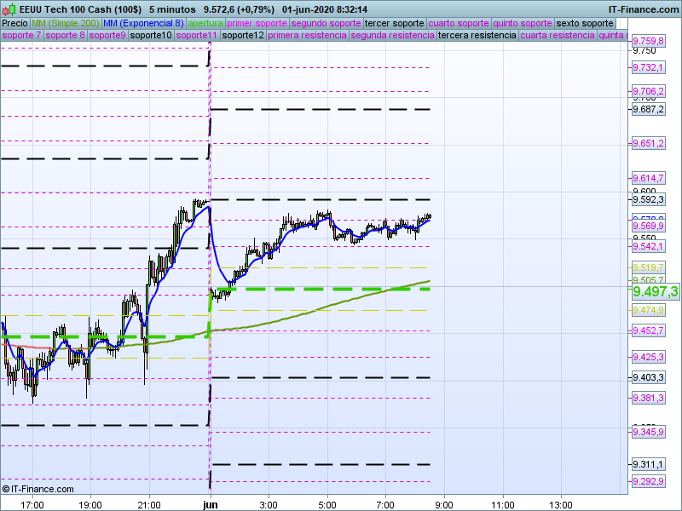Click the 13:00 time axis label

pyautogui.click(x=561, y=505)
